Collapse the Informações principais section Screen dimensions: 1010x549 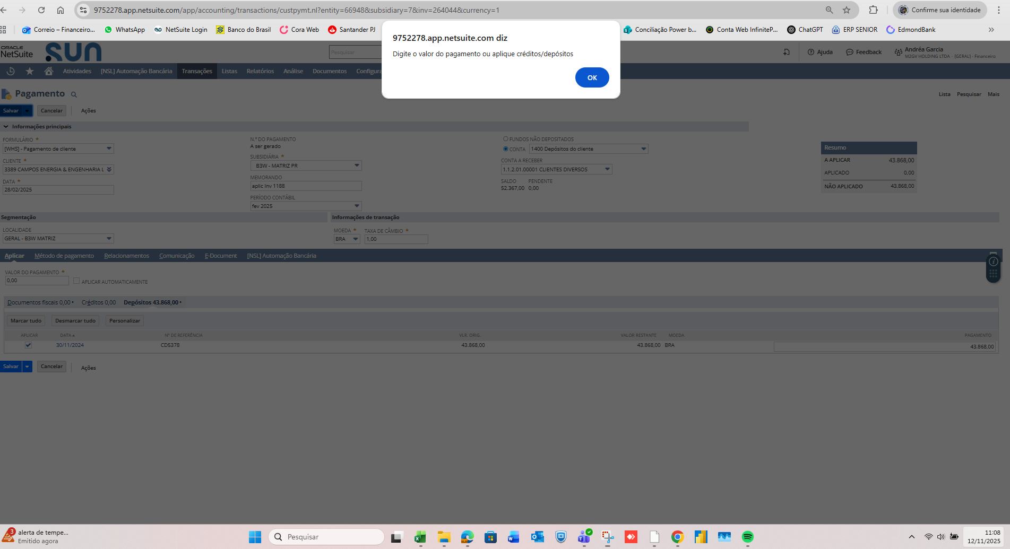[x=6, y=127]
